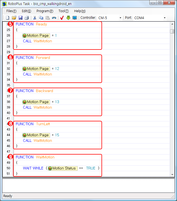
Task: Select the Motion Page parameter on line 32
Action: pos(36,69)
